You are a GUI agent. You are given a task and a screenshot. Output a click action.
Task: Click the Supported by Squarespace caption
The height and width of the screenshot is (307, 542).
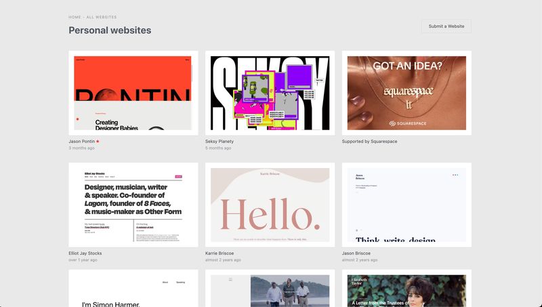pos(369,141)
